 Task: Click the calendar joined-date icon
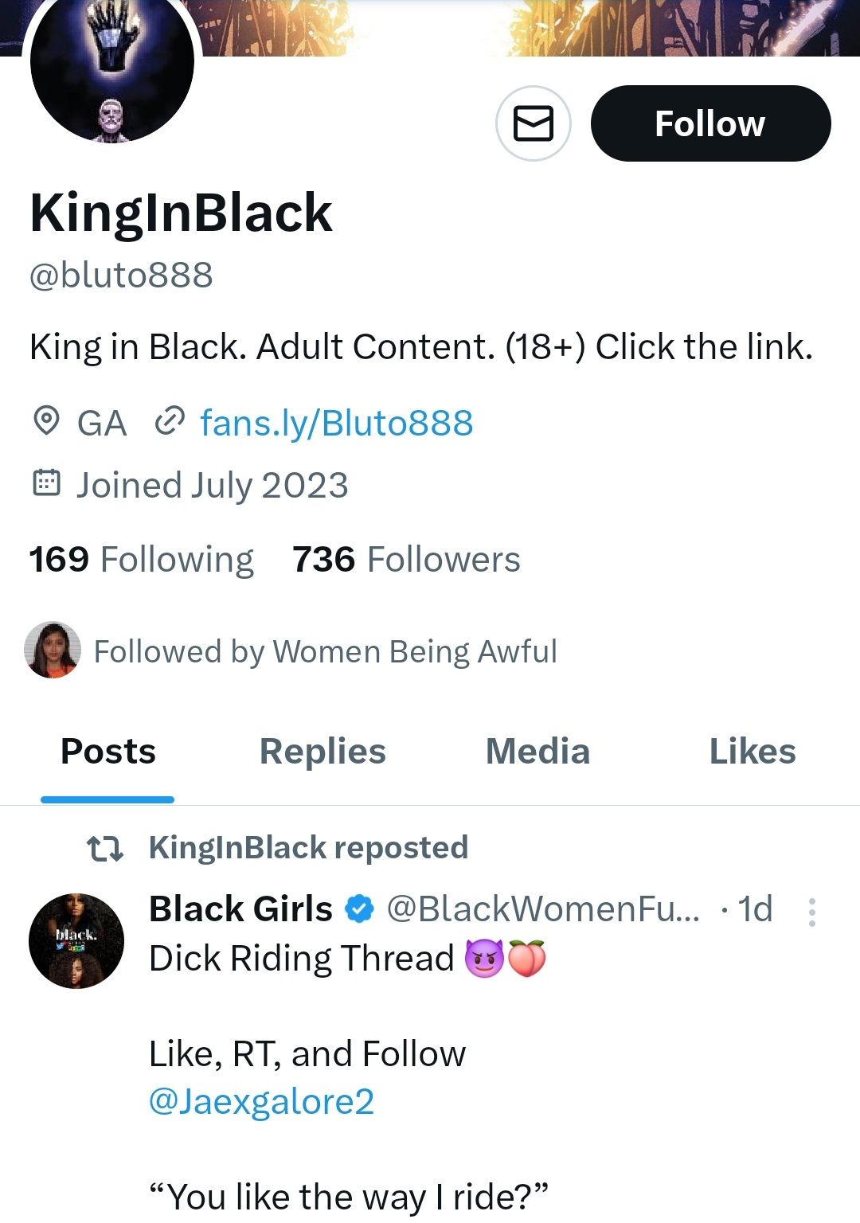[46, 483]
